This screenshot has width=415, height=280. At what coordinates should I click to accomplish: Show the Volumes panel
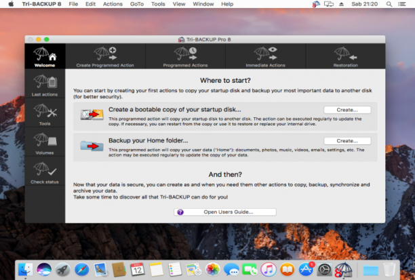click(x=45, y=142)
